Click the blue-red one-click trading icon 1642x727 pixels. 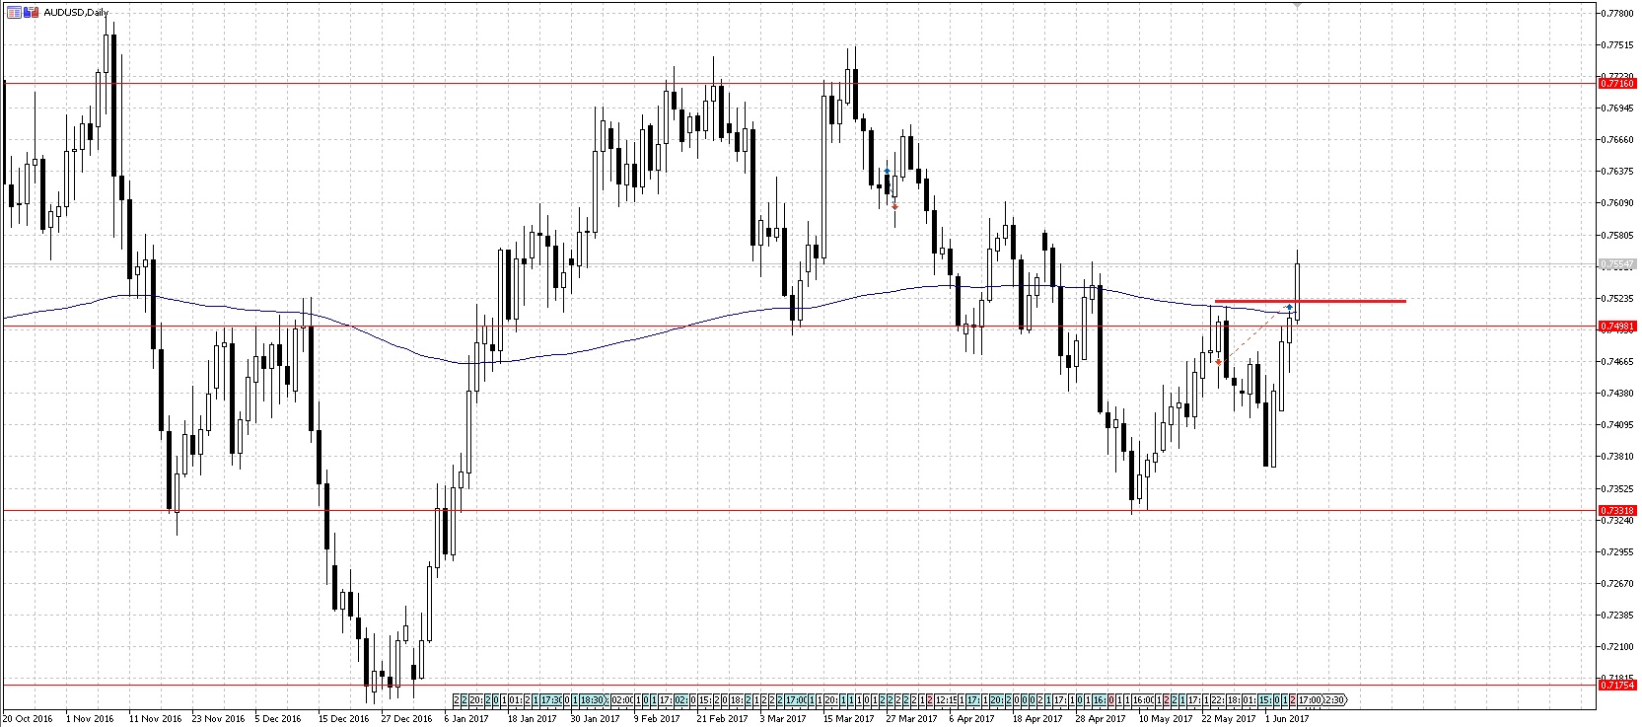(x=31, y=12)
